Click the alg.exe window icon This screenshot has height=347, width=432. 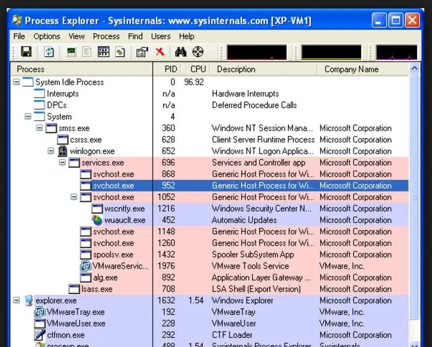coord(86,278)
